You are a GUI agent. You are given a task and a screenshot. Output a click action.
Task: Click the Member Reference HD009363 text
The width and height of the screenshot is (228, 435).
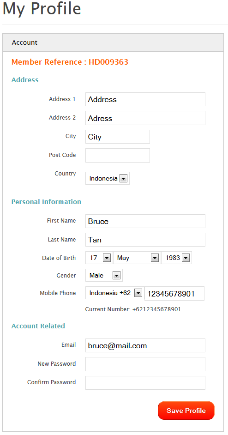pos(70,62)
